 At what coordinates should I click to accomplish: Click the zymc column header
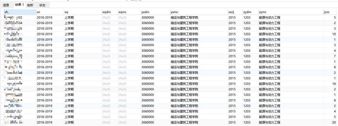pyautogui.click(x=291, y=12)
